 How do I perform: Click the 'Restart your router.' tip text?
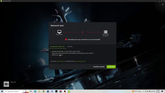(x=57, y=55)
